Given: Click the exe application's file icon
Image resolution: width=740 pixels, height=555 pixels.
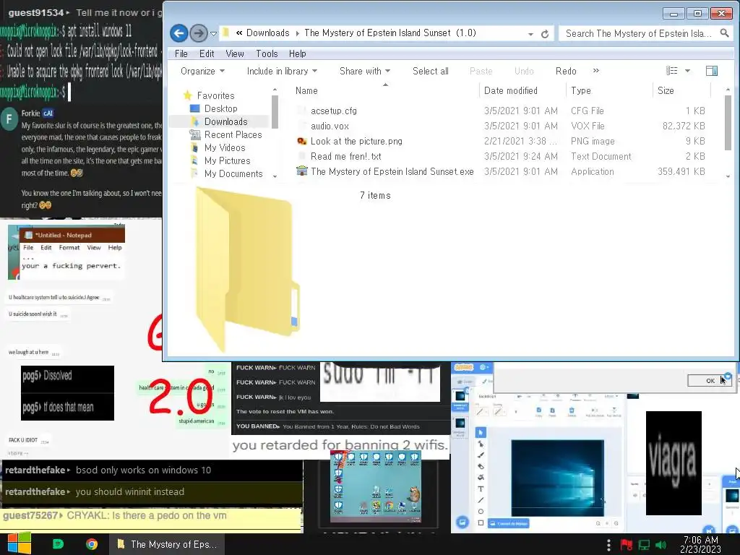Looking at the screenshot, I should 301,171.
